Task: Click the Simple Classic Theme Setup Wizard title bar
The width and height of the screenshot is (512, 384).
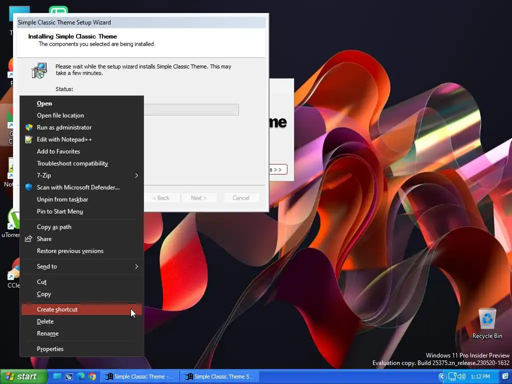Action: pos(141,22)
